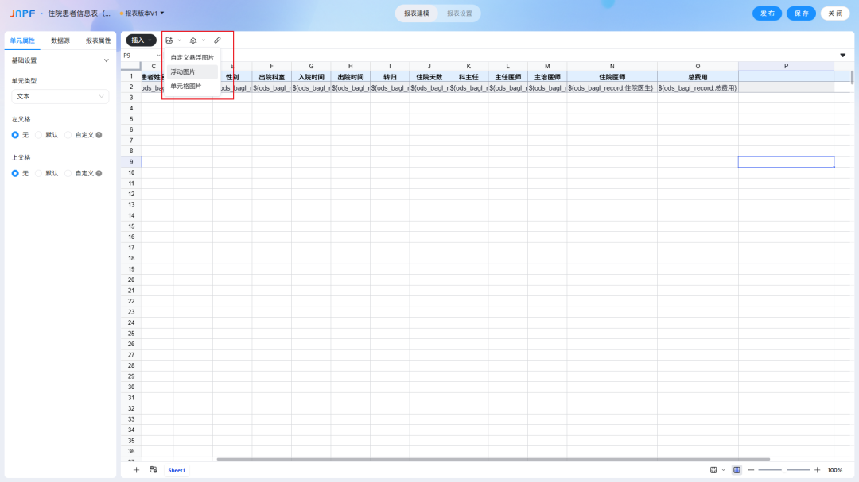Click the 保存 save button

(x=801, y=13)
